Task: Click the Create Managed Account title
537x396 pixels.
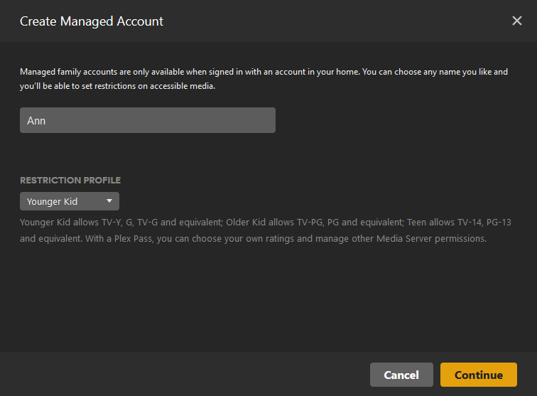Action: [x=92, y=21]
